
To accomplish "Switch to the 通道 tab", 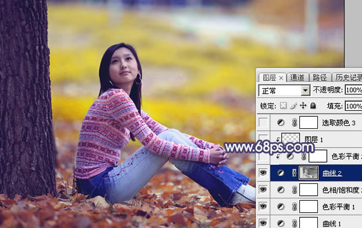I will 297,77.
